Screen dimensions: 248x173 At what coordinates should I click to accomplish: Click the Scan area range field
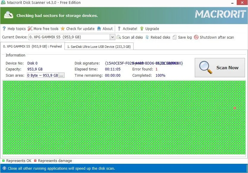pos(43,75)
